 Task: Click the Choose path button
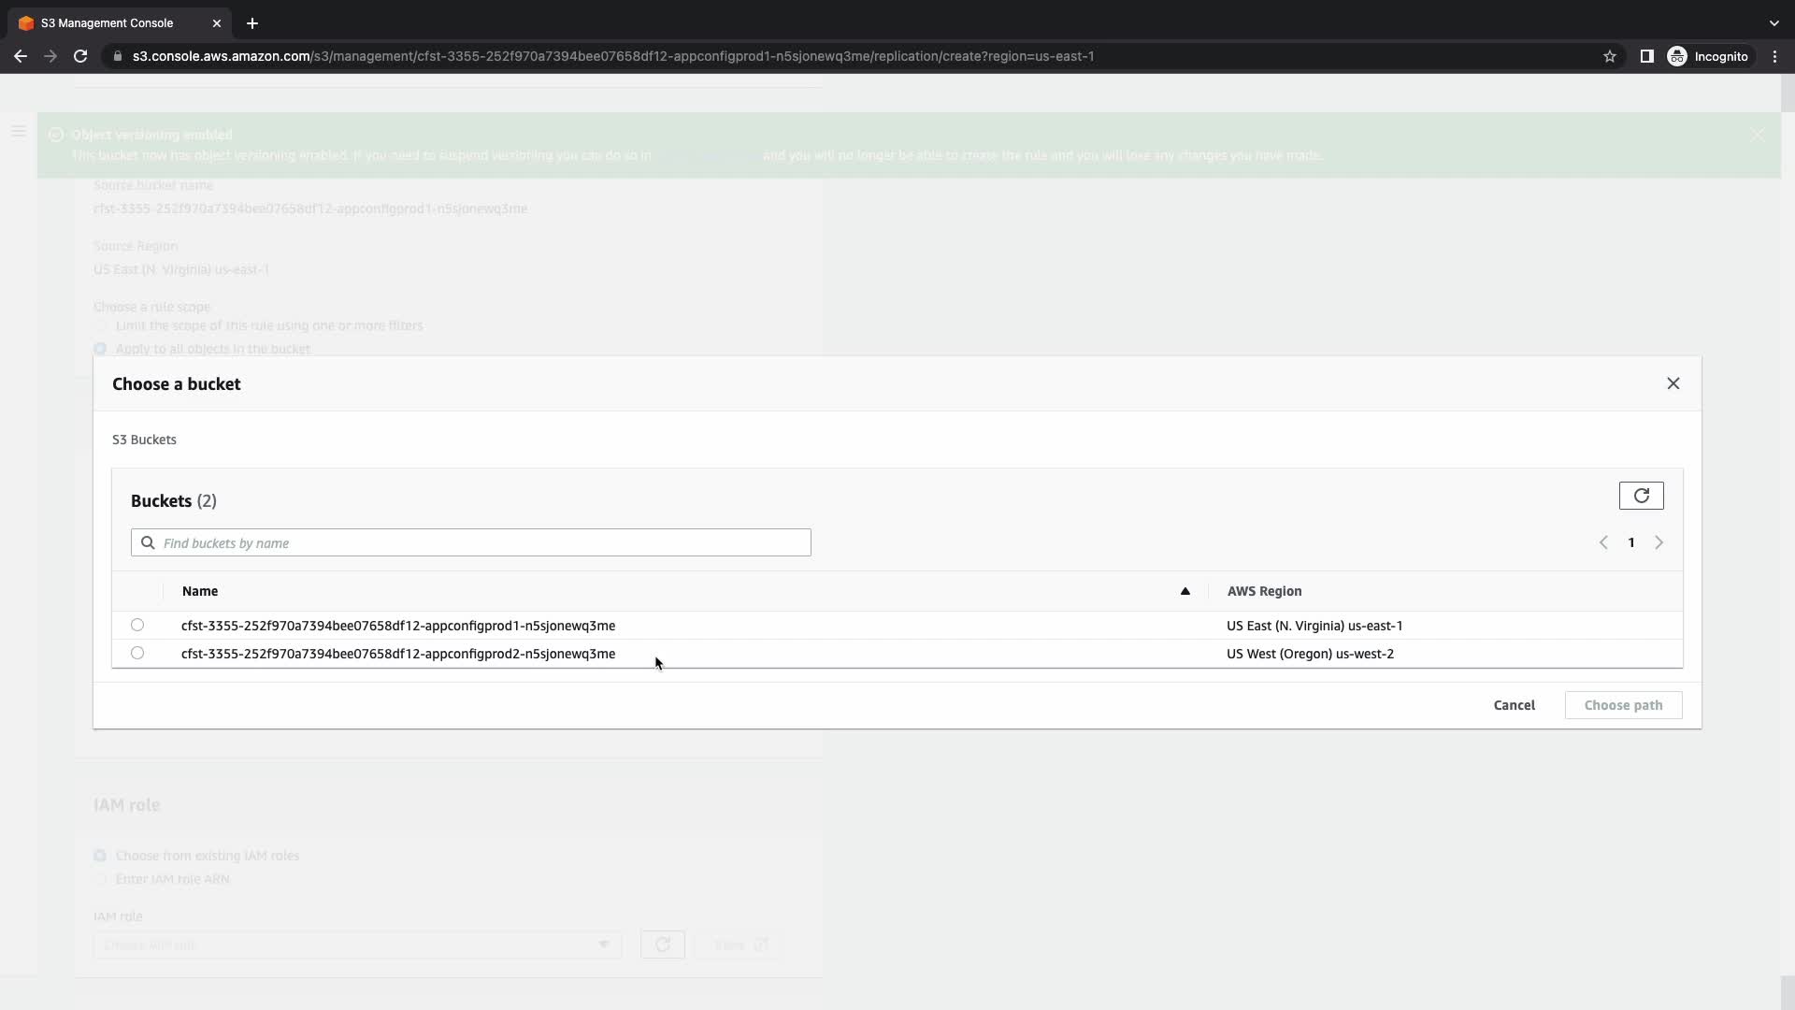(x=1623, y=705)
